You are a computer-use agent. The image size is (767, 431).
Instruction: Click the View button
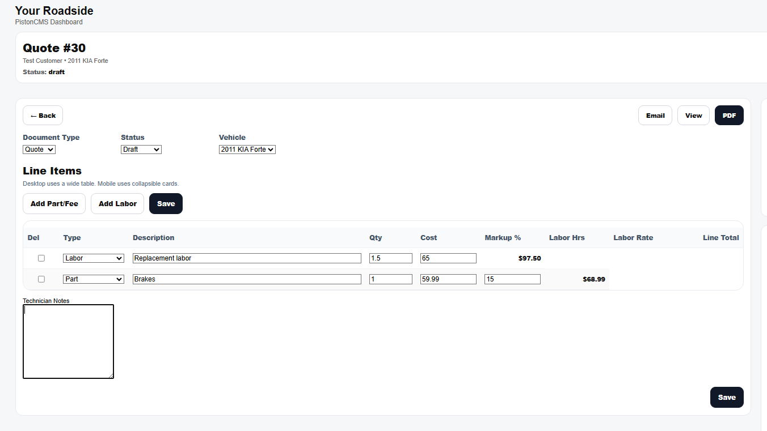coord(693,115)
